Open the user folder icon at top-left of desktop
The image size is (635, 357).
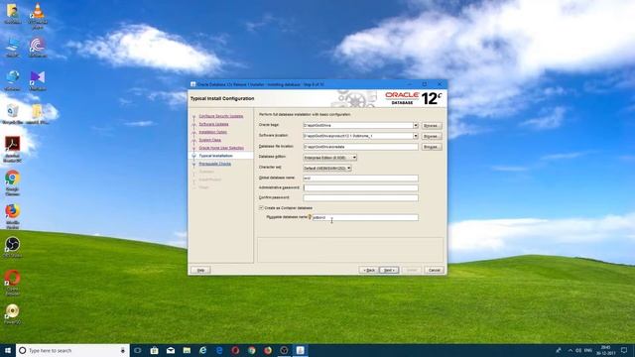point(13,13)
